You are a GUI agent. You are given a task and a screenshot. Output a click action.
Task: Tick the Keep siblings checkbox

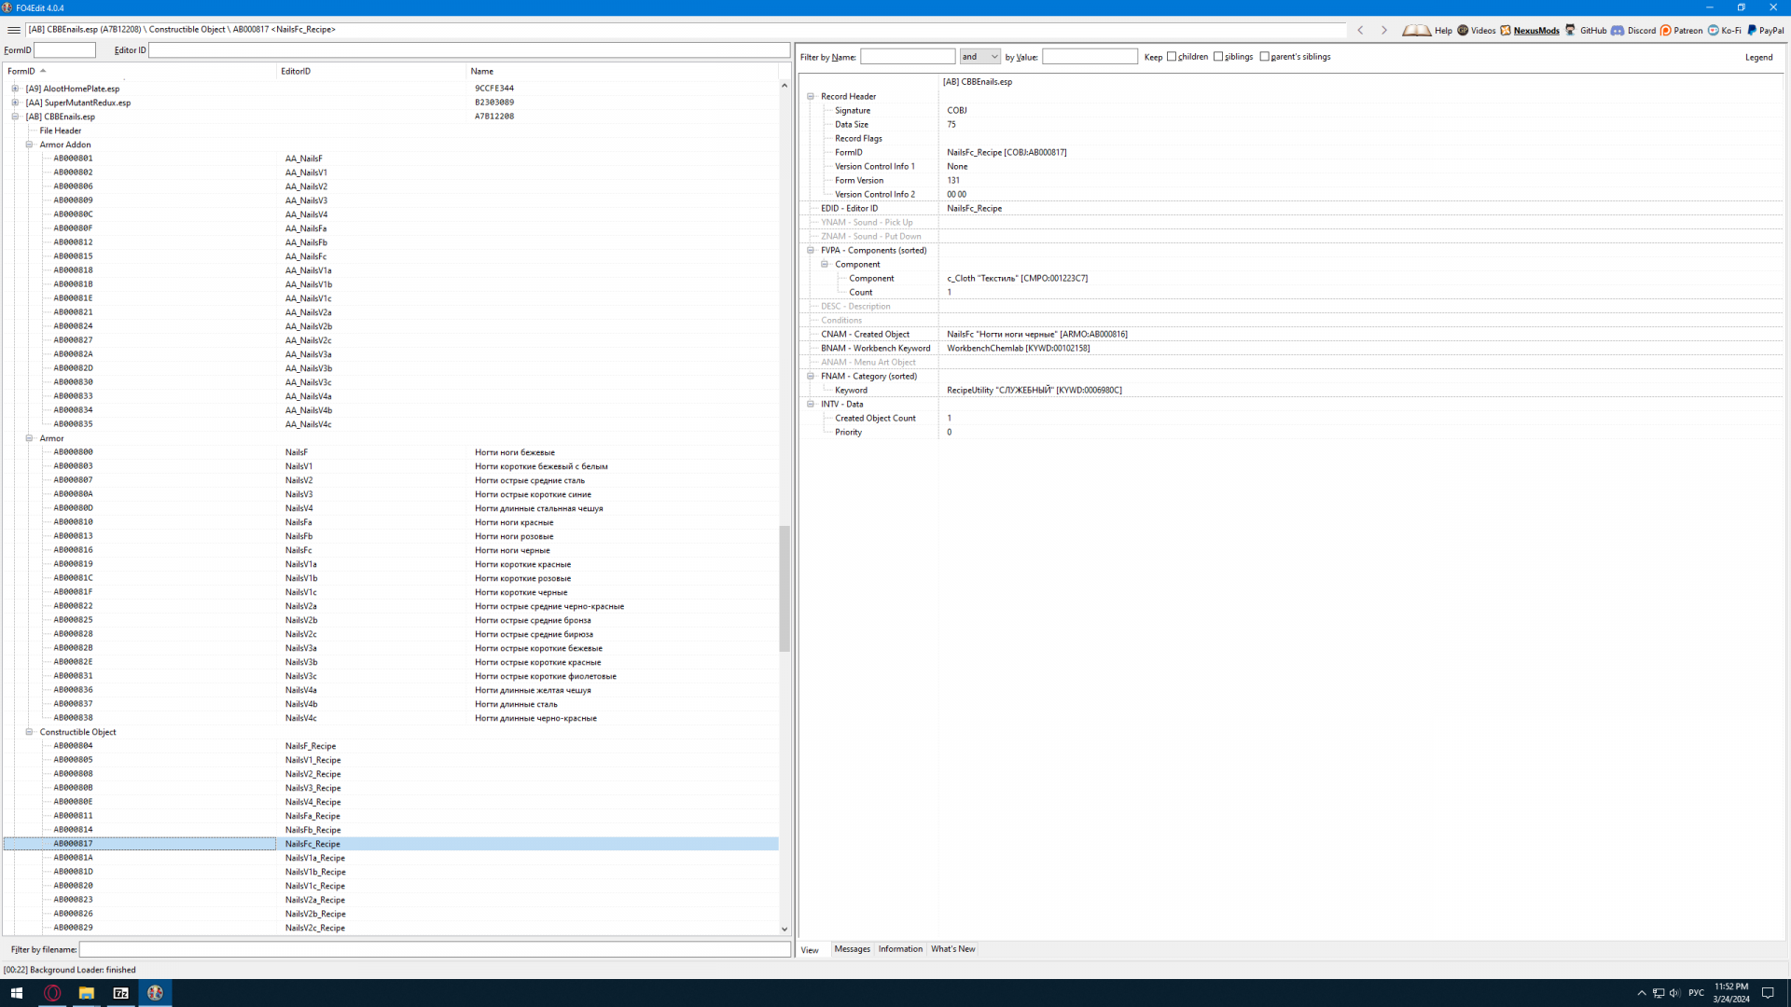pyautogui.click(x=1218, y=57)
